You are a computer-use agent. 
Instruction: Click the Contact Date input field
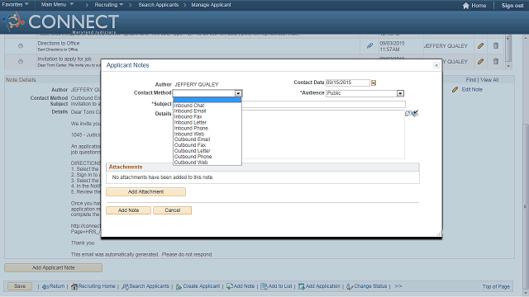click(348, 82)
